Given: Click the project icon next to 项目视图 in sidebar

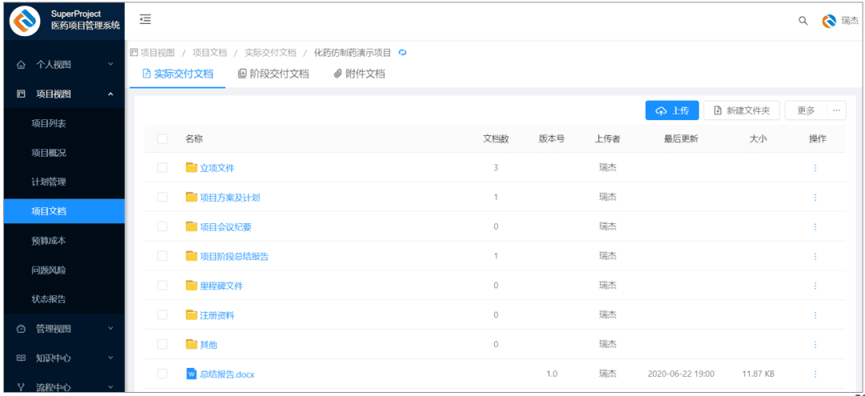Looking at the screenshot, I should tap(21, 94).
